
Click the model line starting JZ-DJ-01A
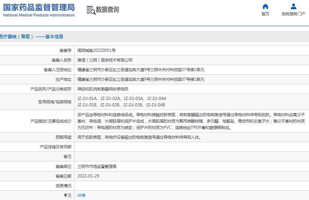tap(122, 99)
